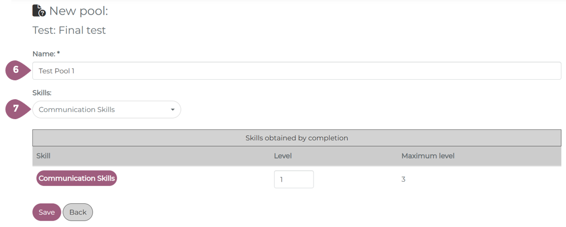Click the step 6 marker badge

[x=16, y=70]
